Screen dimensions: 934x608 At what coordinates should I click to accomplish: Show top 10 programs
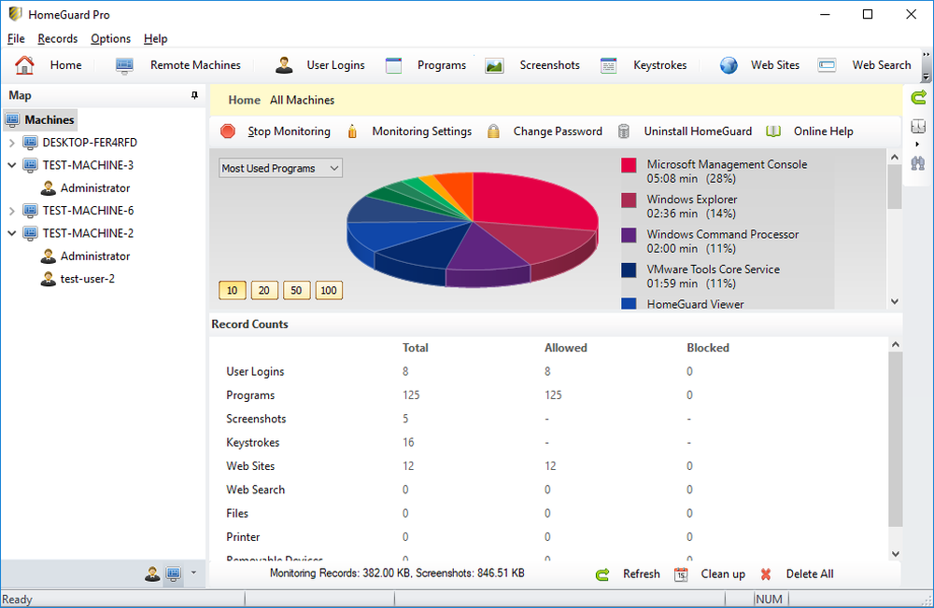coord(233,290)
